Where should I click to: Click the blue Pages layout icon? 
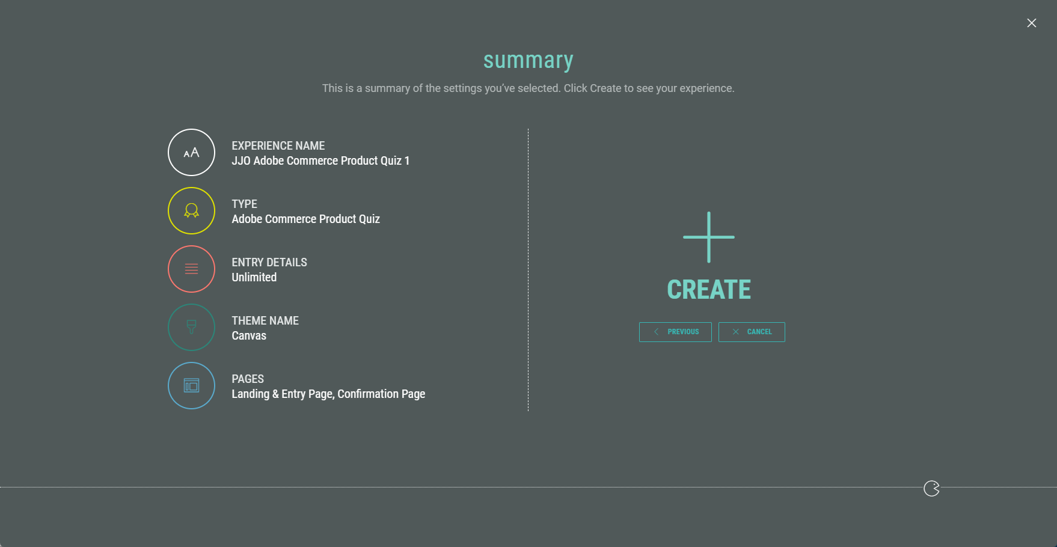click(x=191, y=386)
